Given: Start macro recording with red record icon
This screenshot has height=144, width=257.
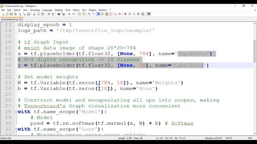Looking at the screenshot, I should click(125, 14).
